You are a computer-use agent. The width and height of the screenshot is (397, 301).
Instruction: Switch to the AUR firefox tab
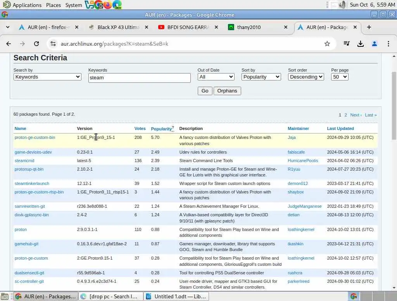(x=48, y=27)
